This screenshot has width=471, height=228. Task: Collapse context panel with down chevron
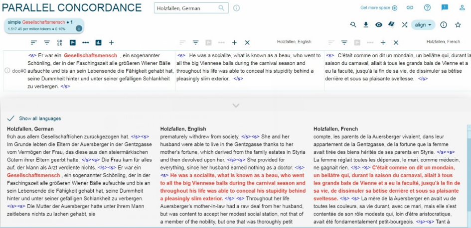pyautogui.click(x=236, y=106)
